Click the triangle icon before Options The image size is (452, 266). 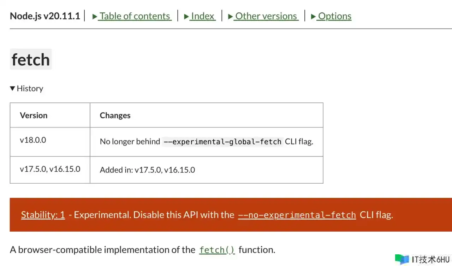[x=313, y=17]
